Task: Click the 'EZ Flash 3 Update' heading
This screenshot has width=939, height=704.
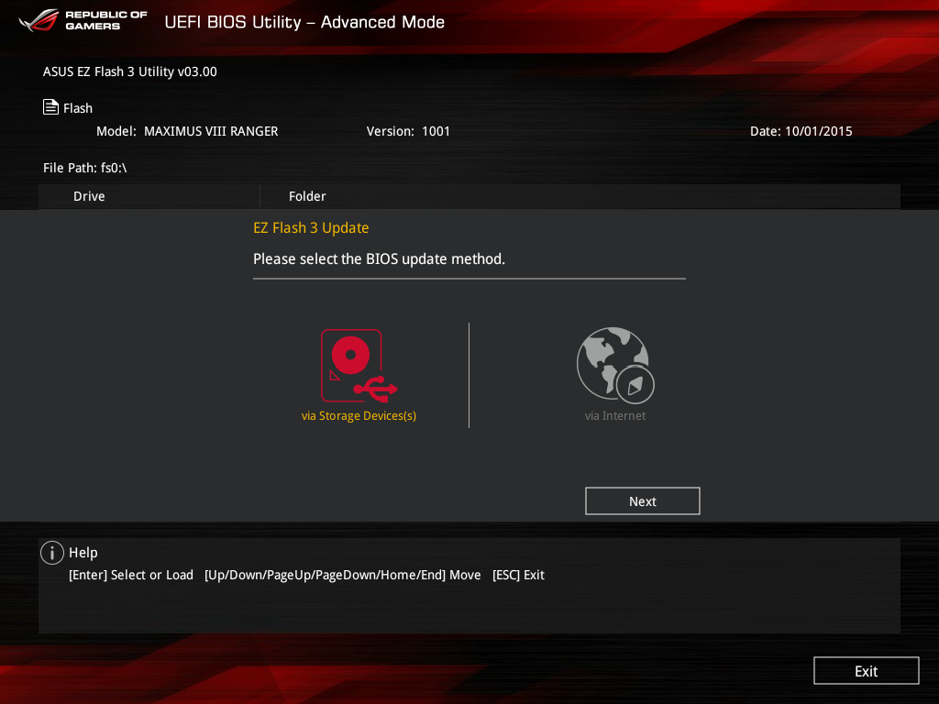Action: point(311,228)
